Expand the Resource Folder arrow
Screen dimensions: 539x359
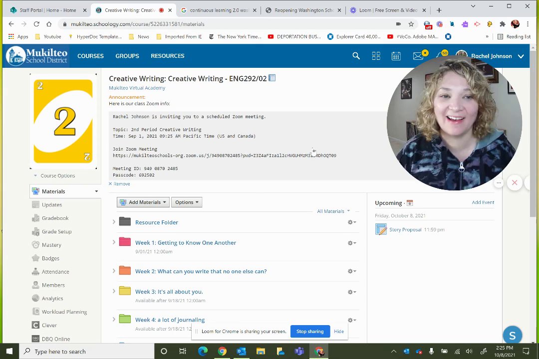pyautogui.click(x=114, y=222)
